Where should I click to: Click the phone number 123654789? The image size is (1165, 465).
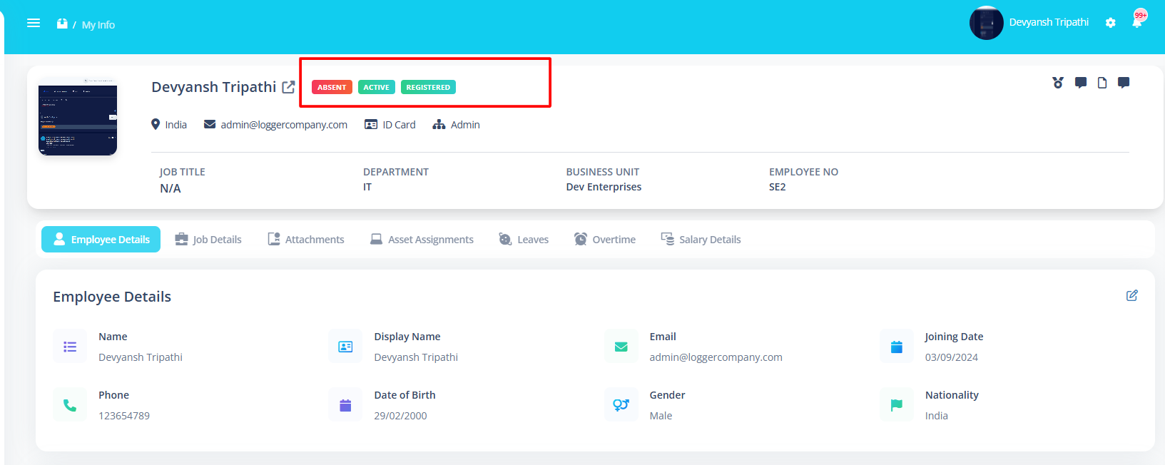[124, 416]
